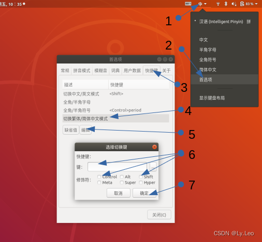This screenshot has width=262, height=242.
Task: Switch to the 快捷键 tab
Action: (152, 70)
